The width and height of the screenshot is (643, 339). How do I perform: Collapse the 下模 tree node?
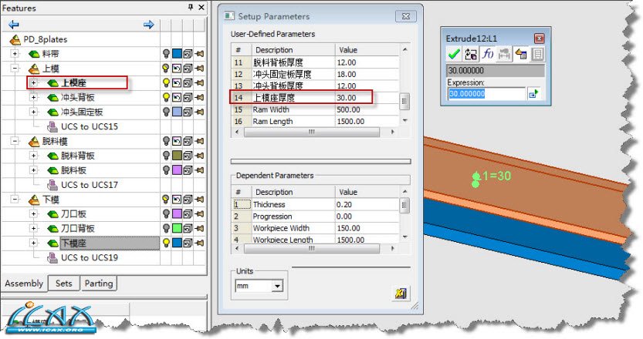(15, 200)
